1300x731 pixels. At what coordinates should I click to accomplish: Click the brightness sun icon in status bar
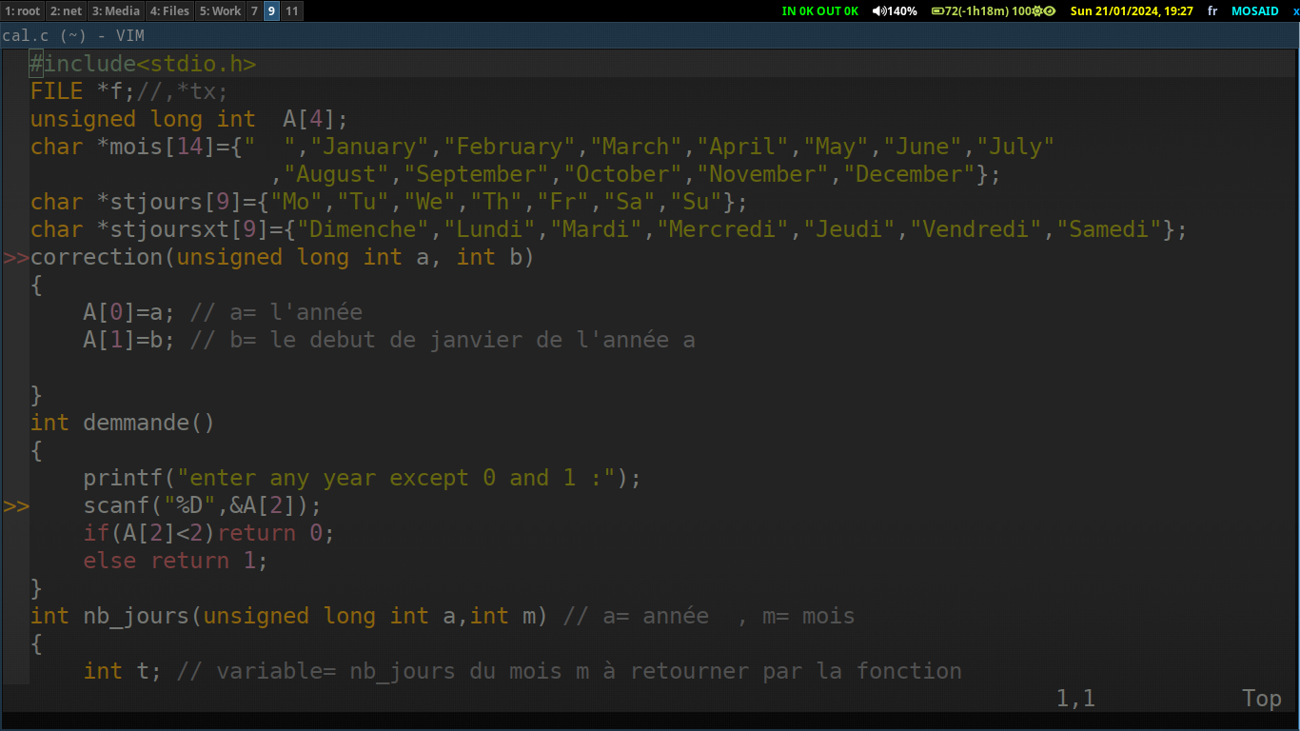point(1038,11)
